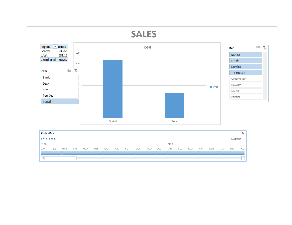Select Kivell in the Rep slicer
The image size is (292, 225).
tap(246, 91)
